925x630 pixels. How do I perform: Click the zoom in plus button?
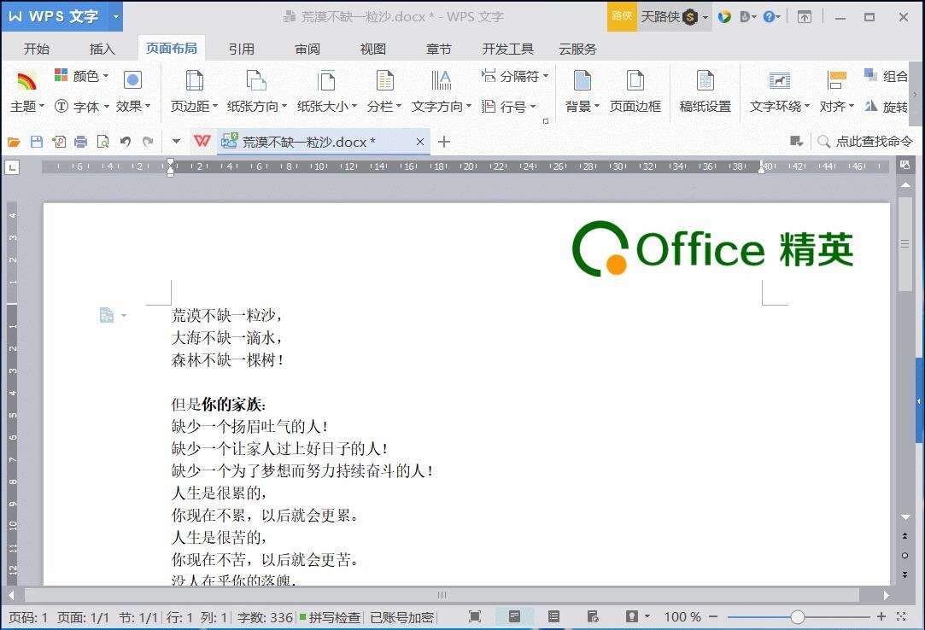[881, 617]
